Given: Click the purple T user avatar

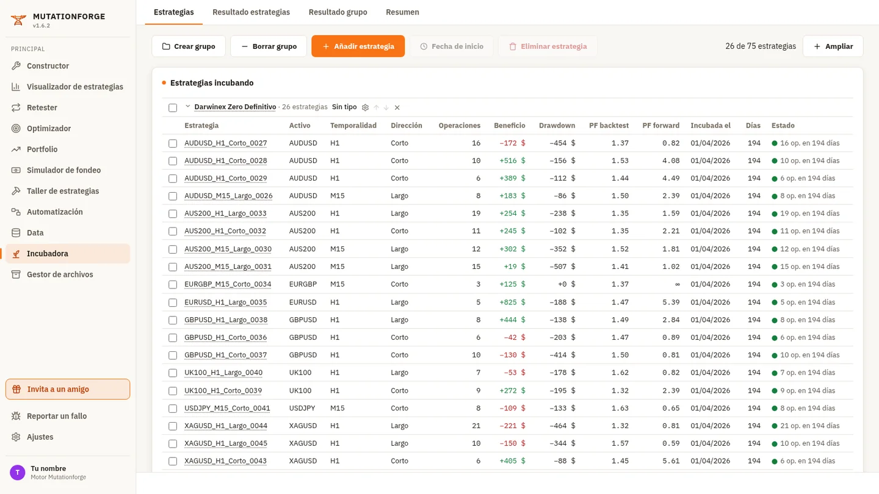Looking at the screenshot, I should tap(17, 472).
